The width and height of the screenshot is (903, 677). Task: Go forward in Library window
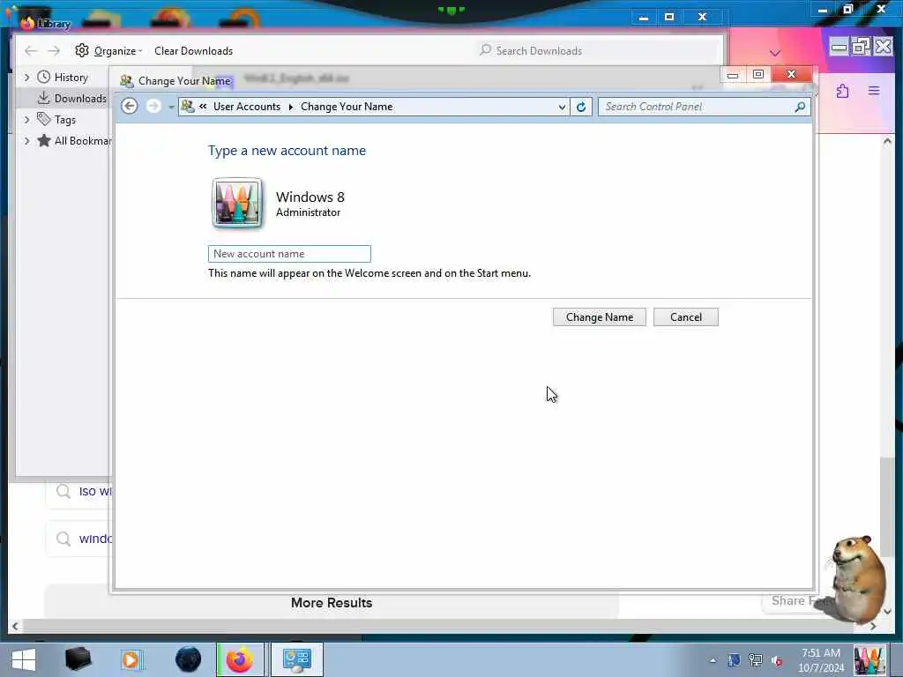pyautogui.click(x=54, y=51)
